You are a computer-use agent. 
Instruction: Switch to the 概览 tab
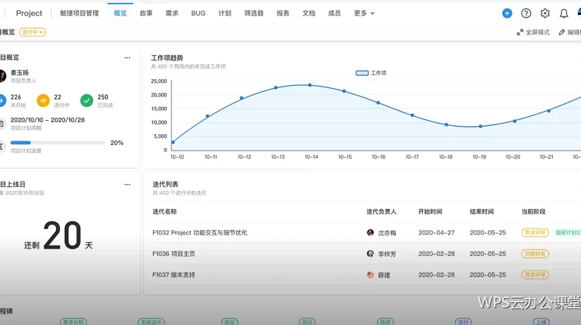click(120, 13)
